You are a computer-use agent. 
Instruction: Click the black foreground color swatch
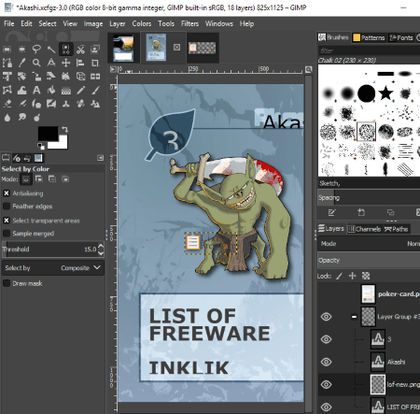48,134
